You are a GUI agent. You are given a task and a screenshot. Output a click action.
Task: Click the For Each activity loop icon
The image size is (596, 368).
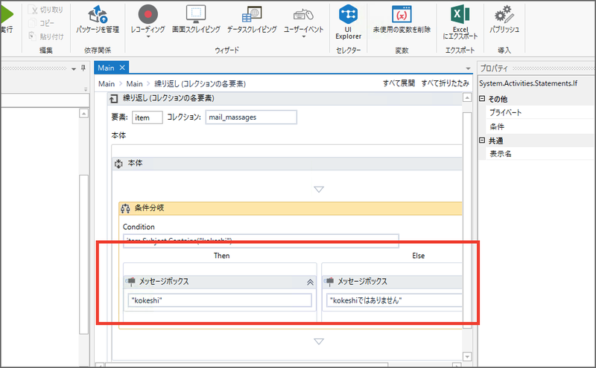pos(114,99)
